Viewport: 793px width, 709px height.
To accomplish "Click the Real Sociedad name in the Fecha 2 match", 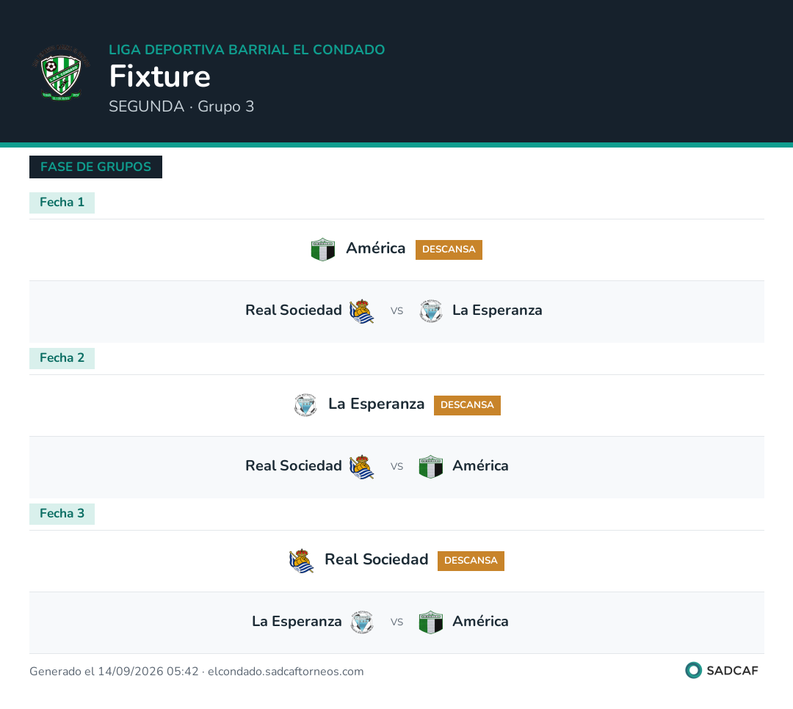I will tap(293, 466).
